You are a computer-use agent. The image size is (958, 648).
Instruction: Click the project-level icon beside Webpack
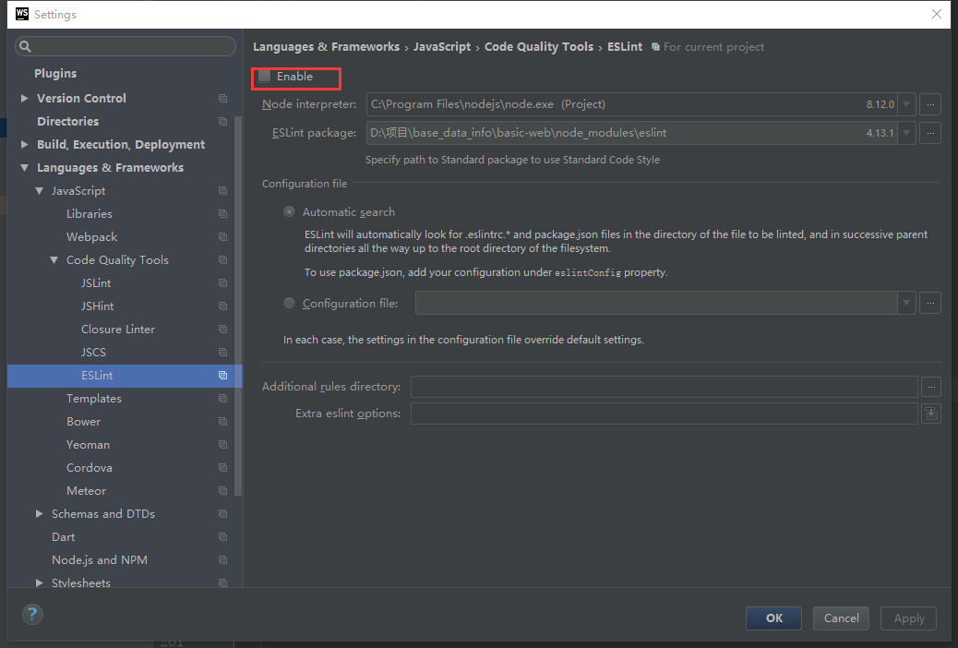(x=223, y=237)
